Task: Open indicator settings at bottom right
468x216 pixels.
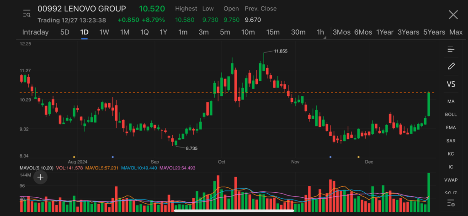Action: pyautogui.click(x=451, y=203)
